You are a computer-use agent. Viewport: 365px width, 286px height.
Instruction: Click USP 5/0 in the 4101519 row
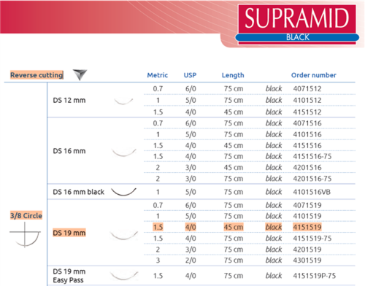tap(191, 216)
